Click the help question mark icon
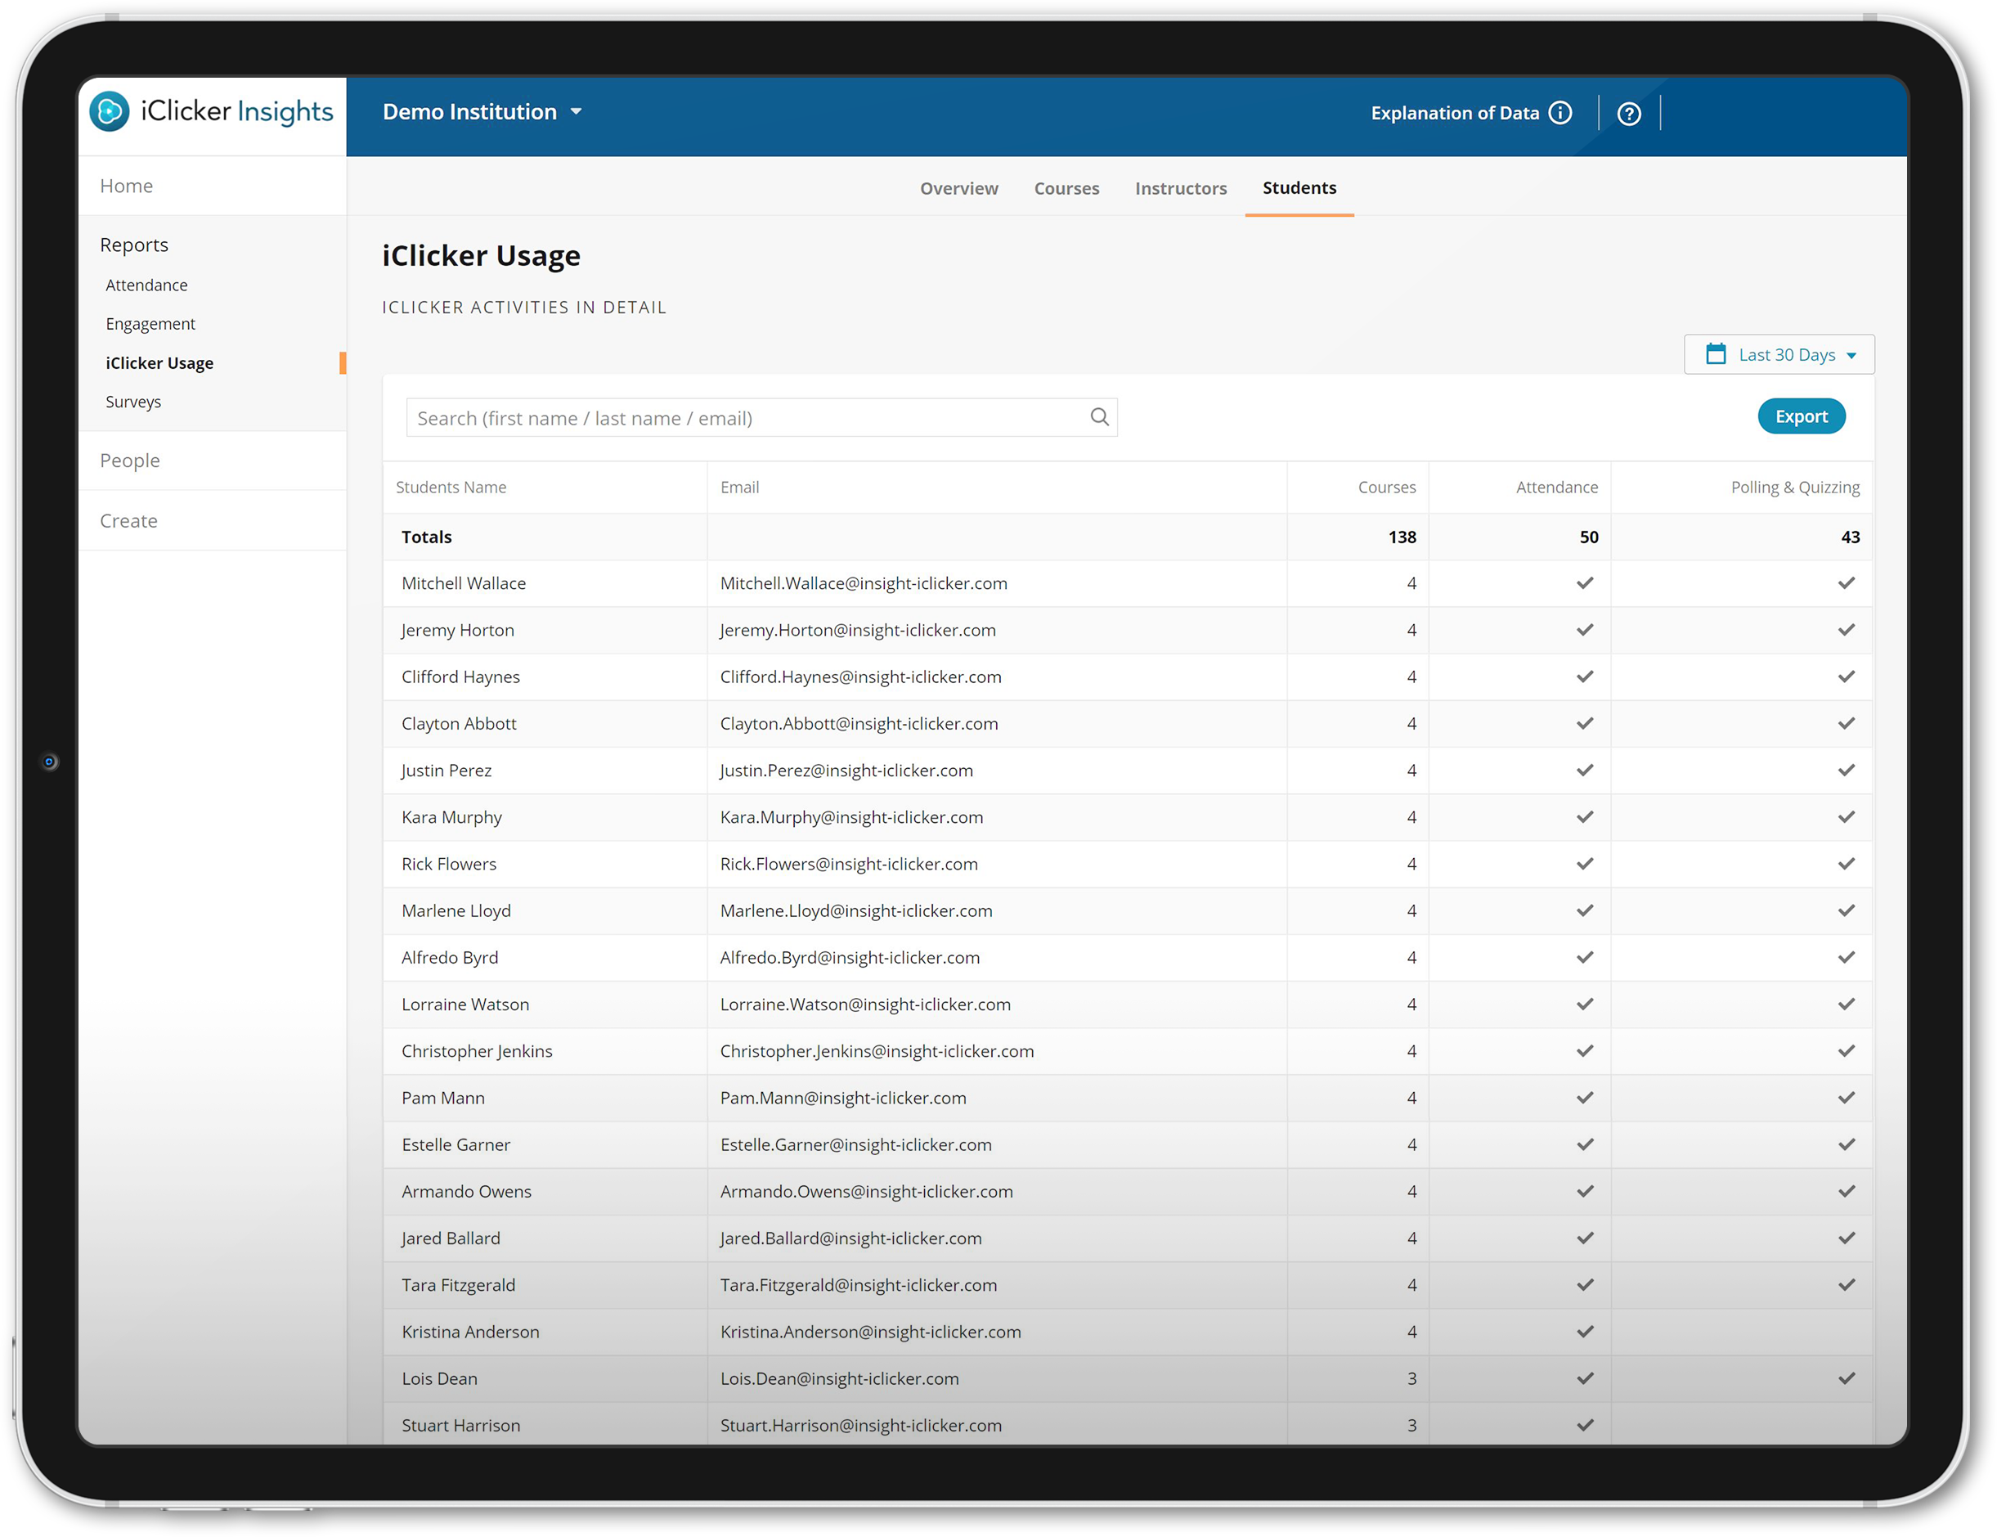The width and height of the screenshot is (1997, 1537). (1630, 114)
